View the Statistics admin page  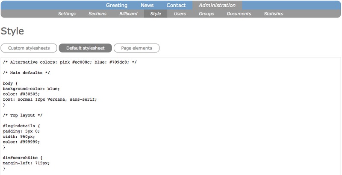tap(274, 14)
